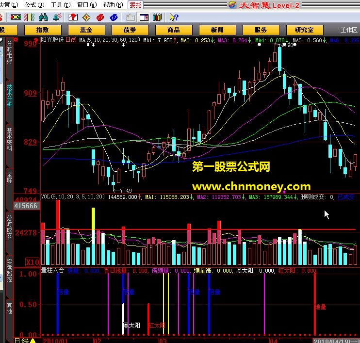Click the context help cursor icon

[174, 17]
